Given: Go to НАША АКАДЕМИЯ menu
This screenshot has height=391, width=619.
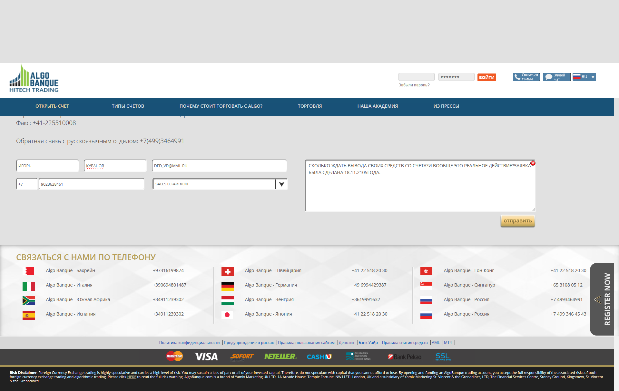Looking at the screenshot, I should [x=378, y=106].
